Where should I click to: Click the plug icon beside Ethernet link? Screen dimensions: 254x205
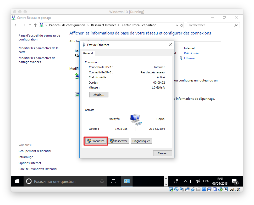(x=181, y=58)
